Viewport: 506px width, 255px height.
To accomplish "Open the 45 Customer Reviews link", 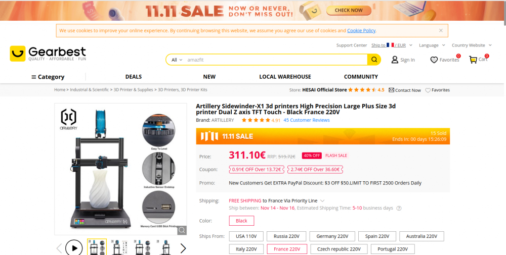I will 307,120.
